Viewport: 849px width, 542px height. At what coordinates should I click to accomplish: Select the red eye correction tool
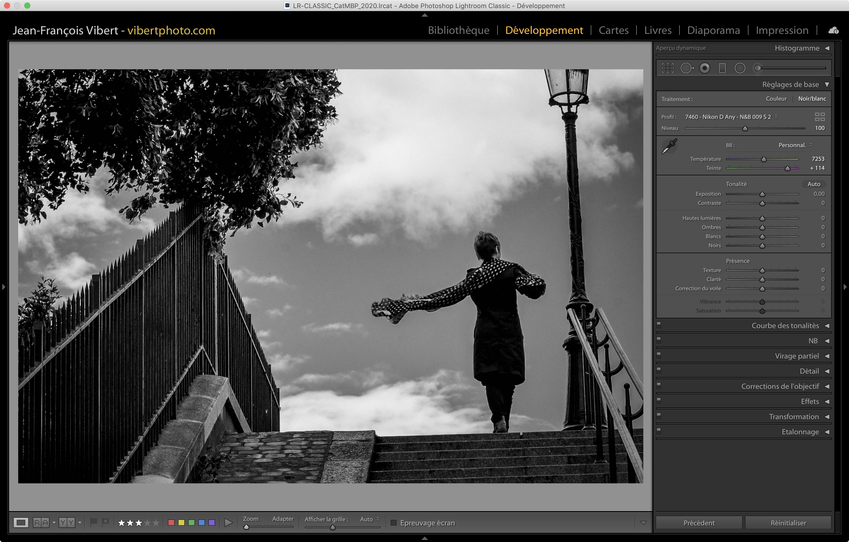[704, 68]
